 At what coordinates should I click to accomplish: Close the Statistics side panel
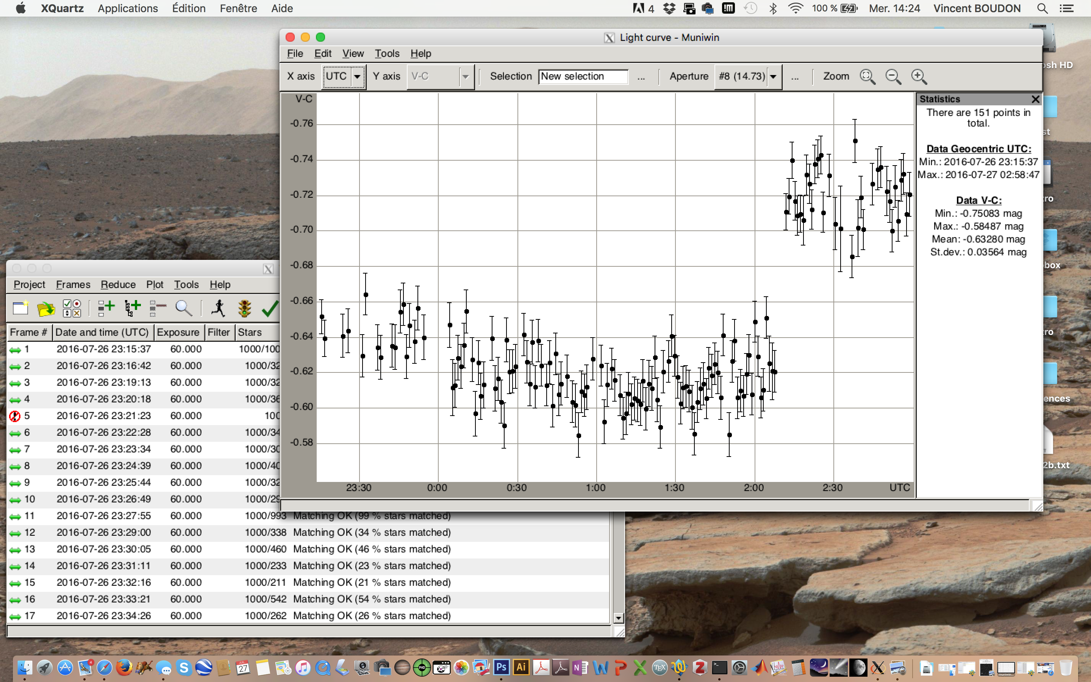pyautogui.click(x=1035, y=99)
